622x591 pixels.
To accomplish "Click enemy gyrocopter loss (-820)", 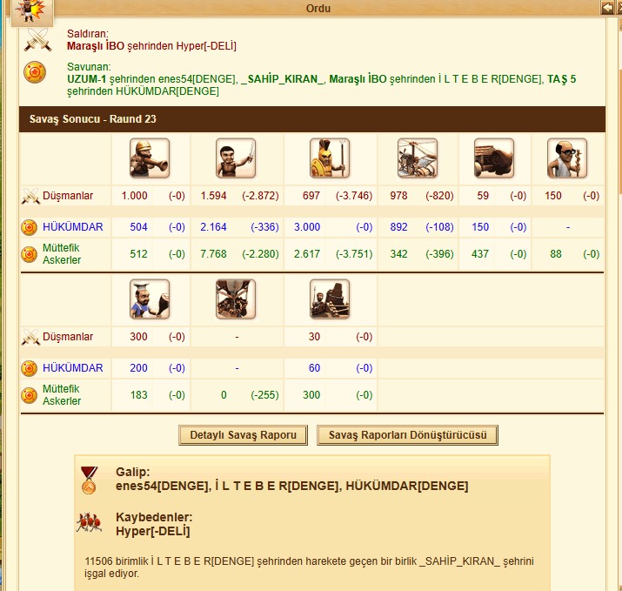I will click(x=439, y=196).
